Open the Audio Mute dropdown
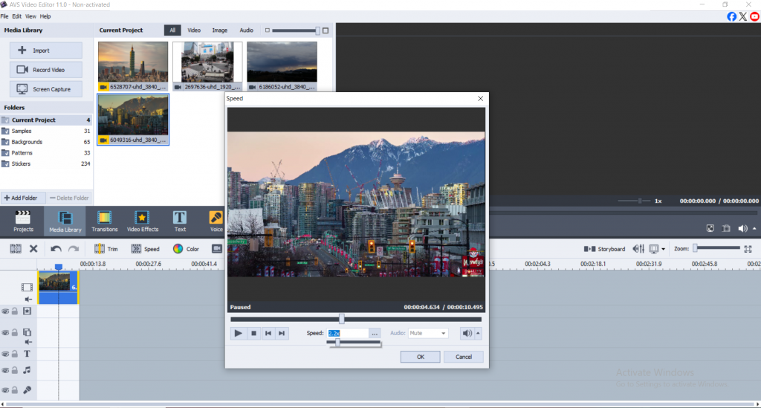Image resolution: width=761 pixels, height=408 pixels. point(428,333)
